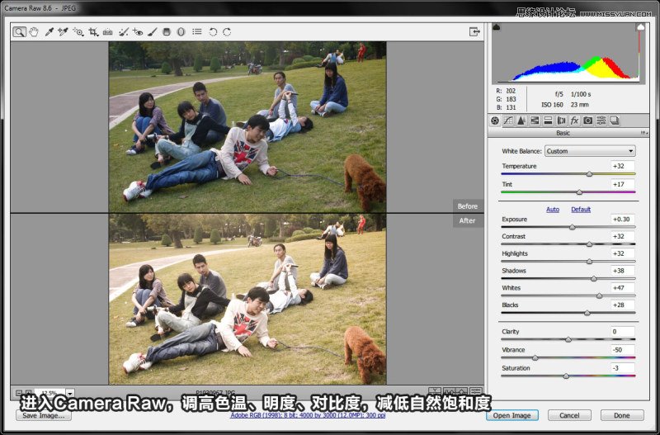Click the Auto tone link
This screenshot has width=660, height=435.
(553, 210)
